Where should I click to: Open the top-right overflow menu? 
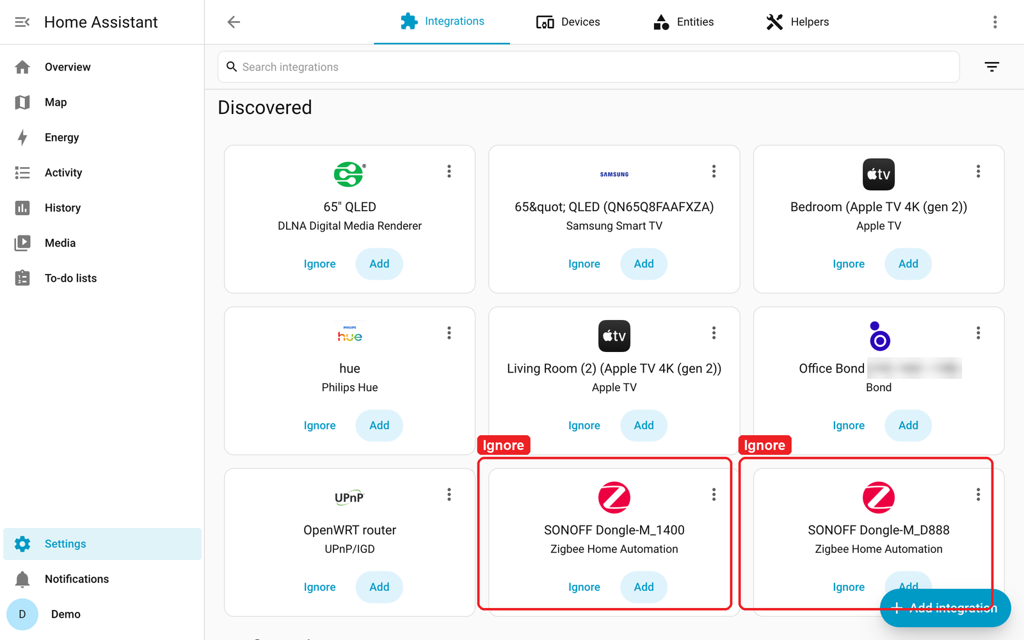click(x=995, y=22)
